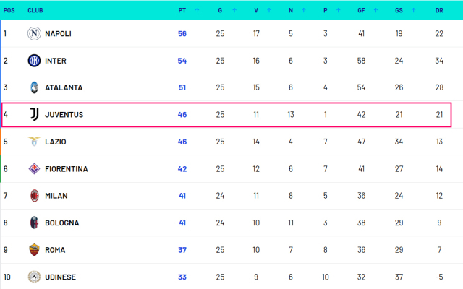Click the Inter club logo
The height and width of the screenshot is (289, 463).
pyautogui.click(x=34, y=61)
